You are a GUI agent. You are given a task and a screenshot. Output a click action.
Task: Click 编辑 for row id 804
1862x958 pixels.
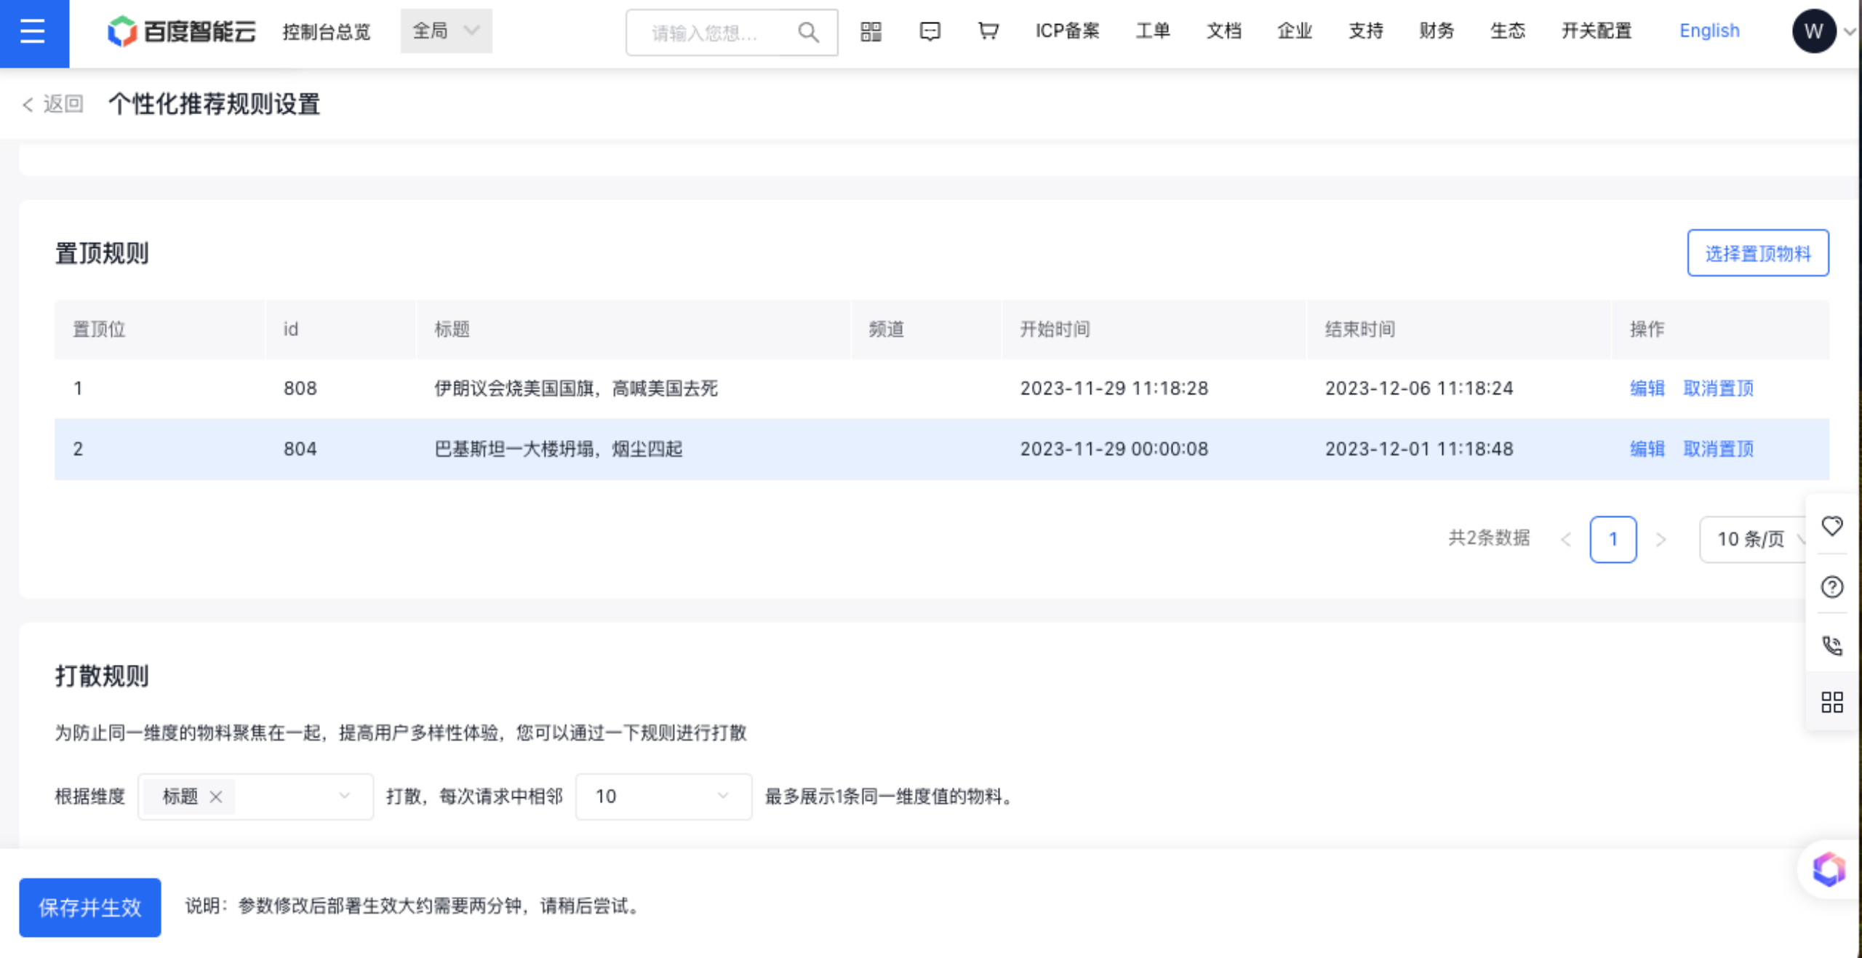click(x=1647, y=449)
